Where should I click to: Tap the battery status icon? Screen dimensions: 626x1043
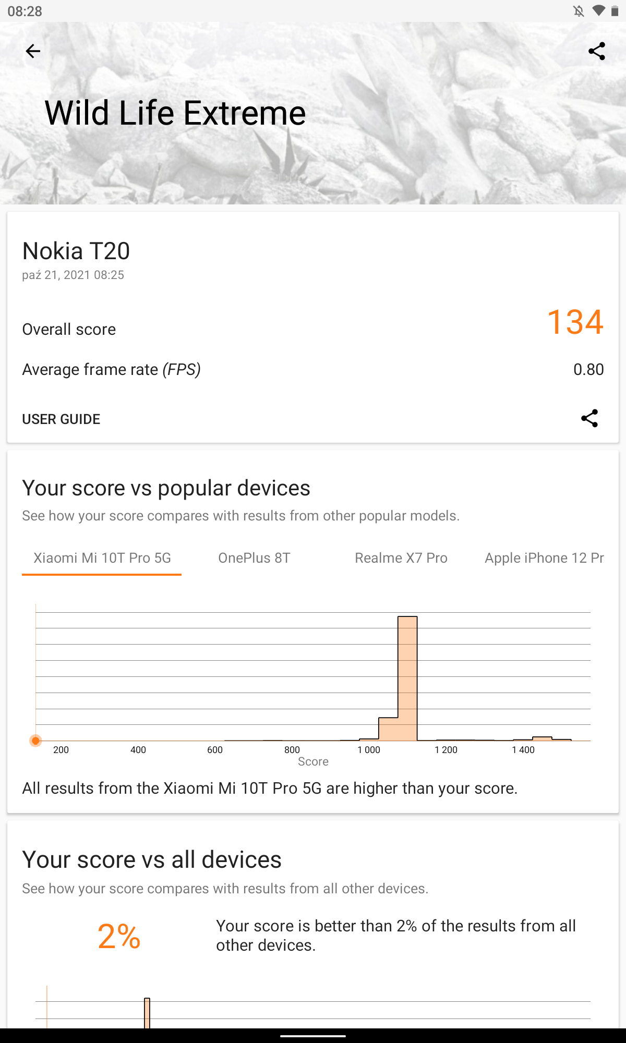click(615, 11)
